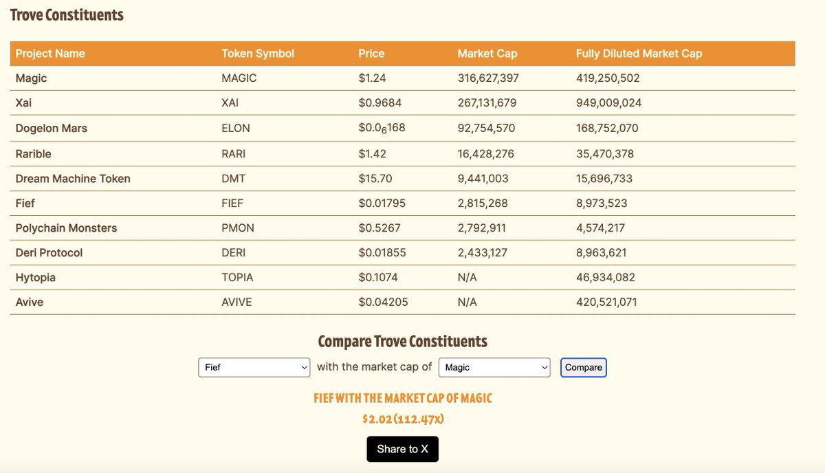Screen dimensions: 825x473
Task: Click the Dream Machine Token name
Action: (x=73, y=178)
